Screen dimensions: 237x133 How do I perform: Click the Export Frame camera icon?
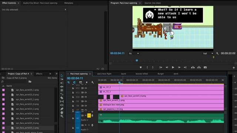[205, 67]
